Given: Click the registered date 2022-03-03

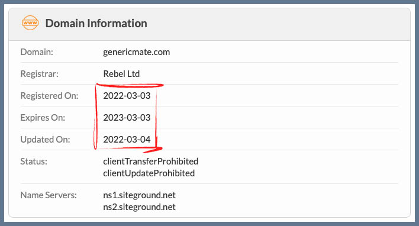Looking at the screenshot, I should [x=127, y=96].
